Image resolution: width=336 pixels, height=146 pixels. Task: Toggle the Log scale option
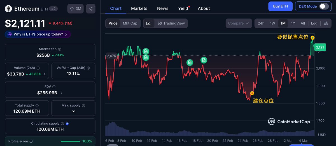(x=314, y=23)
